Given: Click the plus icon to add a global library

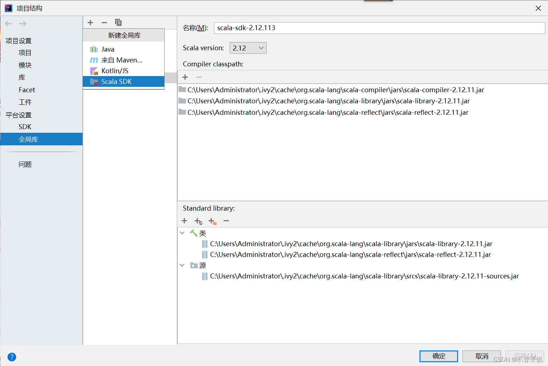Looking at the screenshot, I should pos(90,23).
